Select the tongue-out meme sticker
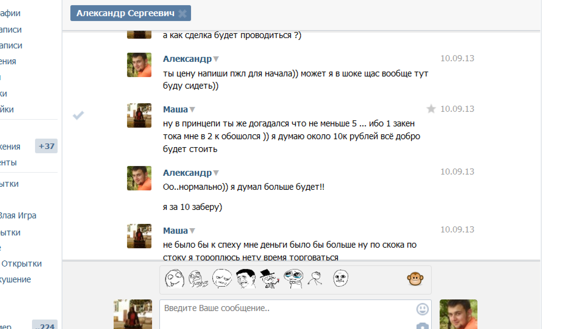The width and height of the screenshot is (585, 329). [174, 278]
